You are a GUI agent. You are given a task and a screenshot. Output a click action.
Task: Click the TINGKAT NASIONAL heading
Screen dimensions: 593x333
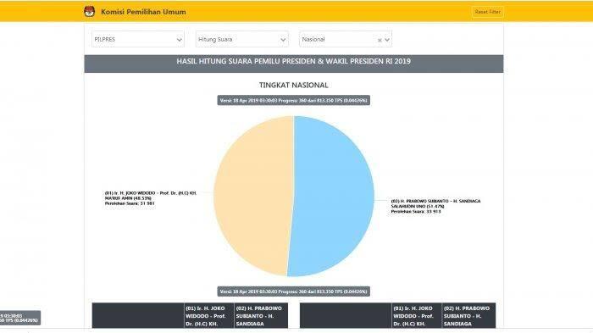[293, 85]
